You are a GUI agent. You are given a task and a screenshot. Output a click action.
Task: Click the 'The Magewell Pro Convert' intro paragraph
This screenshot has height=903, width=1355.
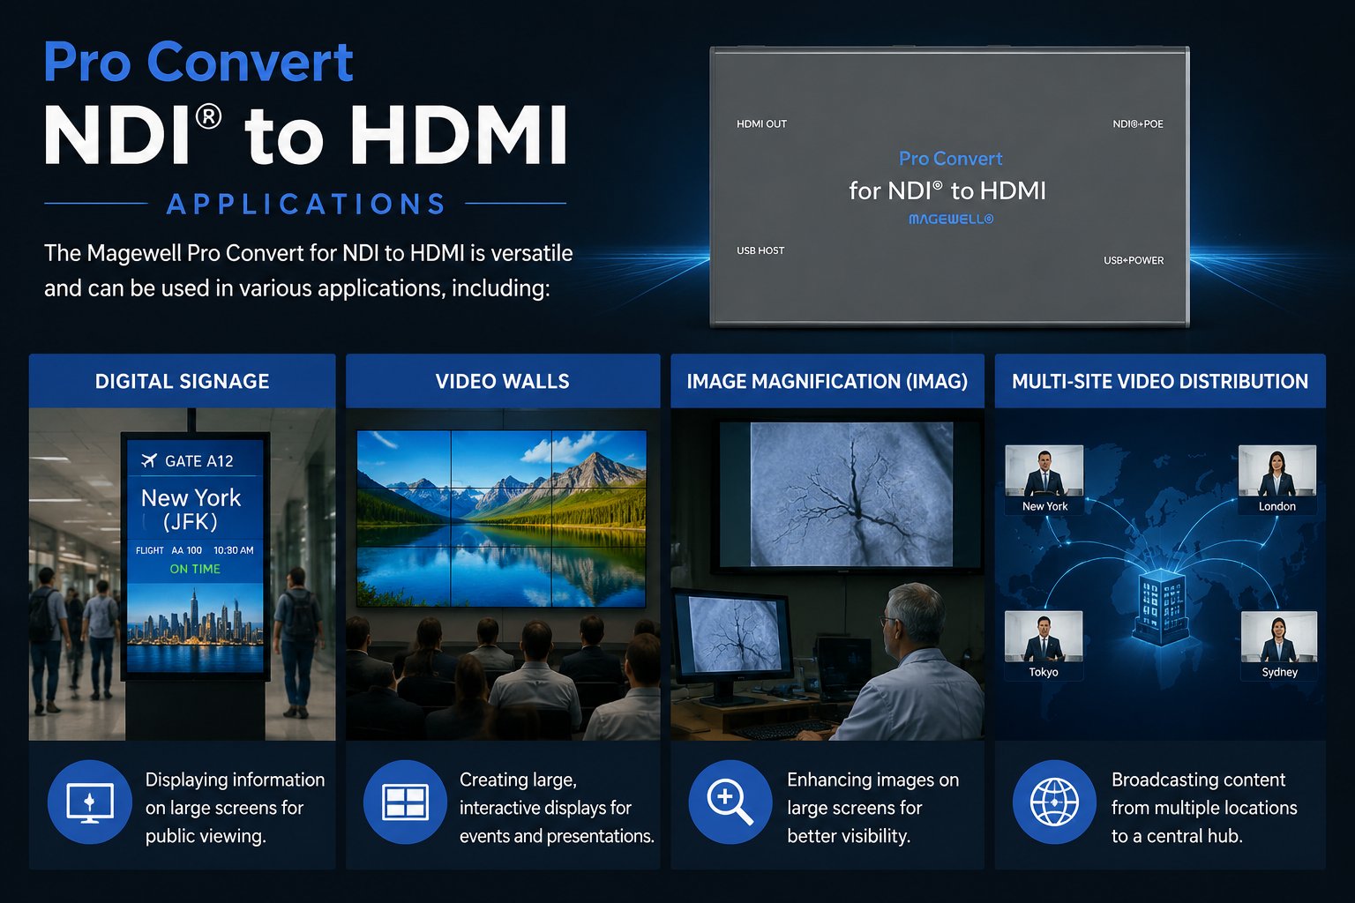[x=309, y=271]
